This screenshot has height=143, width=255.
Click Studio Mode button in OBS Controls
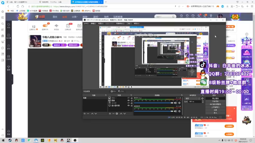coord(215,107)
